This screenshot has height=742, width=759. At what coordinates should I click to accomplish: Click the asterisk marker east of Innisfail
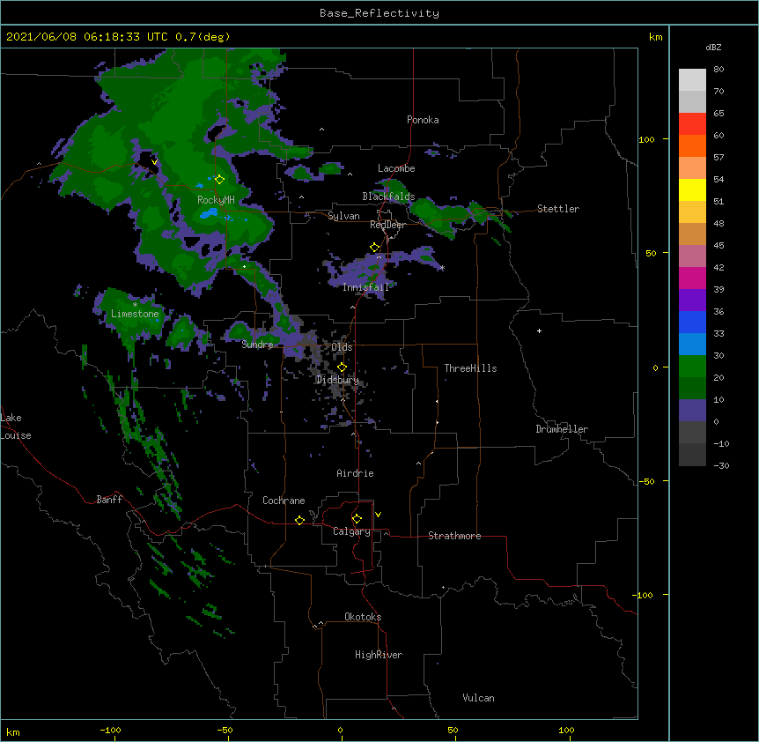point(442,268)
